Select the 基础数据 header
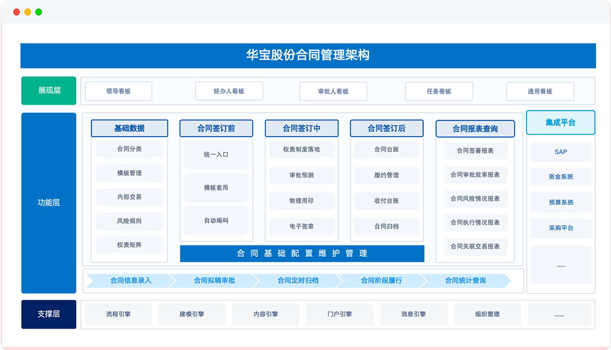Viewport: 611px width, 350px height. 130,128
